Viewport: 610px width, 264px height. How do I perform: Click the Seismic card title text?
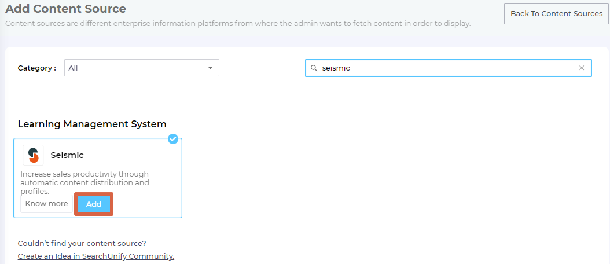pyautogui.click(x=67, y=155)
